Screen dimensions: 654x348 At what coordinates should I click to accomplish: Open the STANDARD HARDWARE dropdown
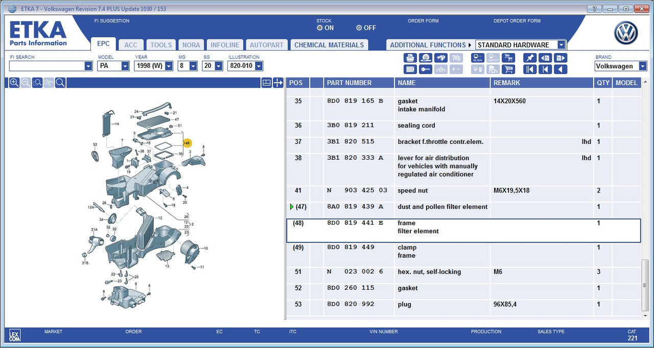(561, 45)
